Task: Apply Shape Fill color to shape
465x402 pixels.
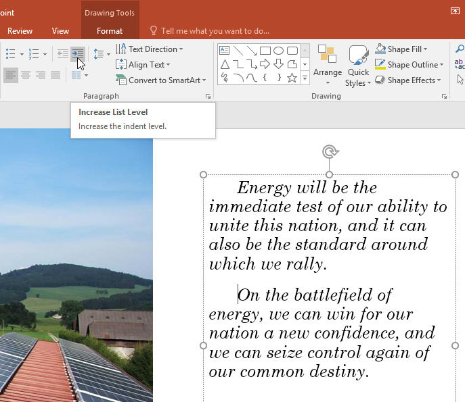Action: 380,49
